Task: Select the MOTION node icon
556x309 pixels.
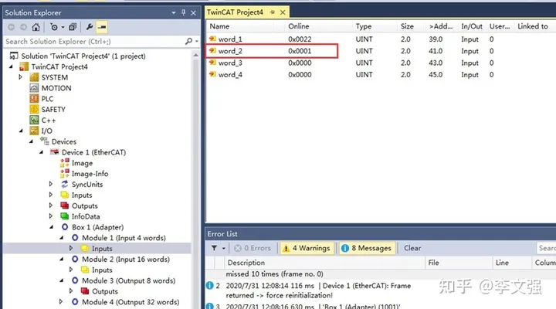Action: point(35,88)
